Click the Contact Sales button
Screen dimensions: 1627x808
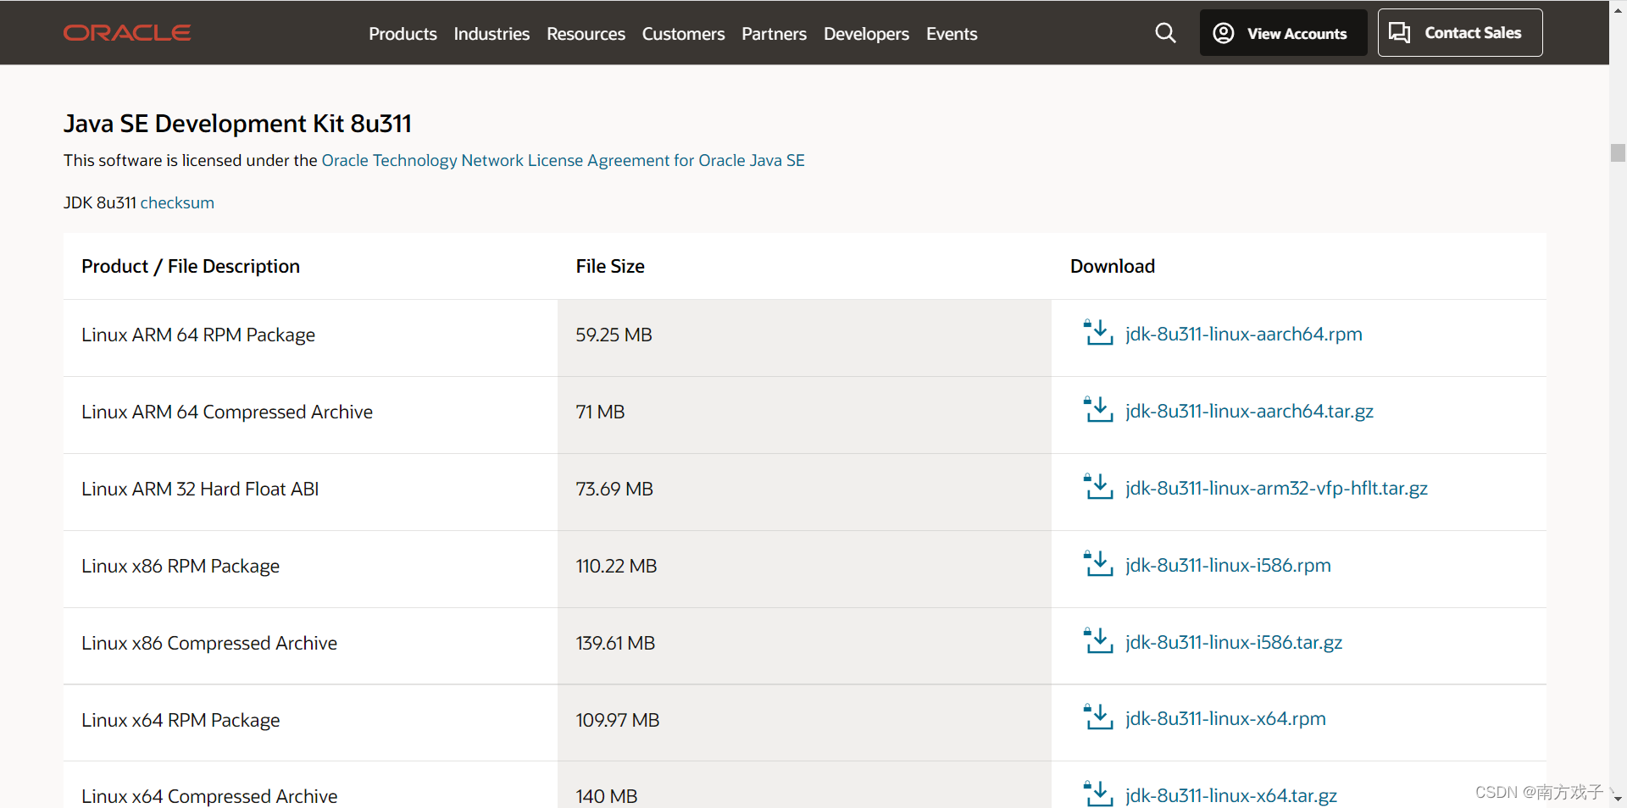[x=1460, y=33]
